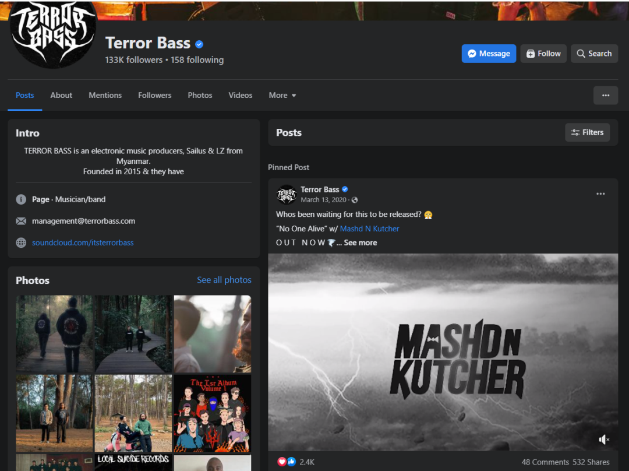
Task: Click the Page · Musician/band category text
Action: (x=69, y=199)
